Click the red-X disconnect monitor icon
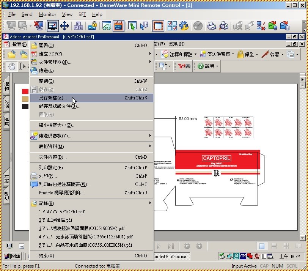 [39, 26]
